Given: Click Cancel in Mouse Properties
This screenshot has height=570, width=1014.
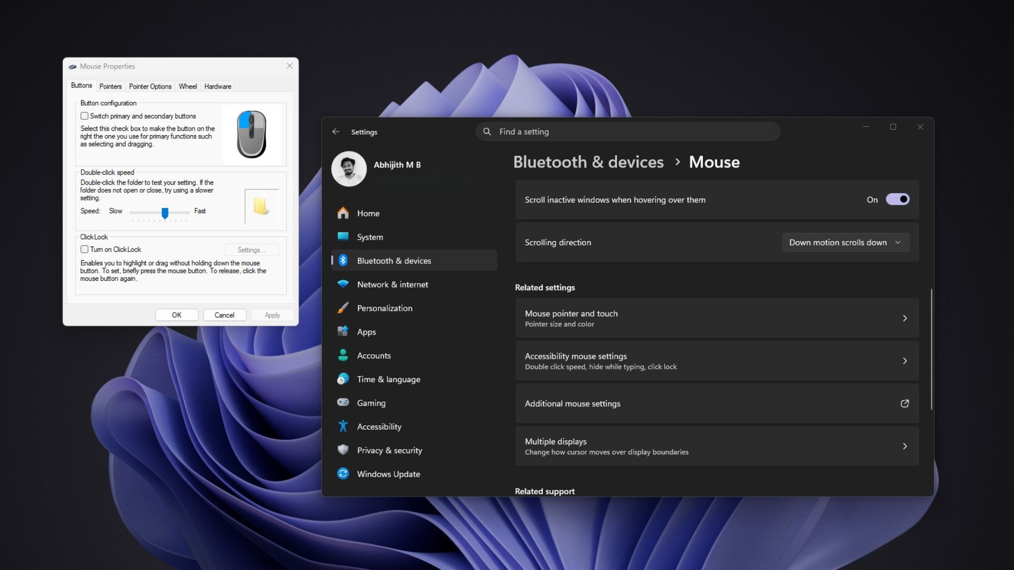Looking at the screenshot, I should 224,315.
